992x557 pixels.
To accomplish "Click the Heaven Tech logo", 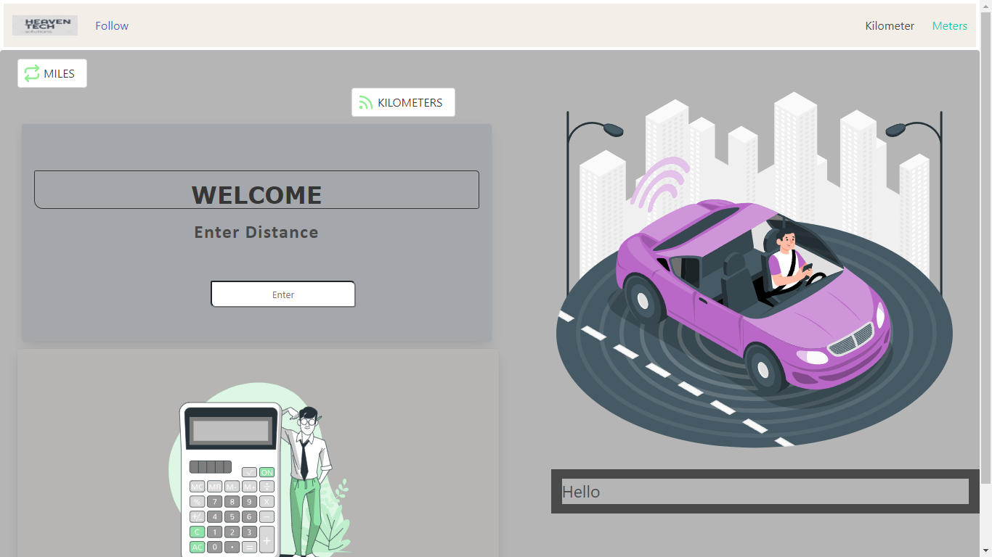I will point(45,25).
